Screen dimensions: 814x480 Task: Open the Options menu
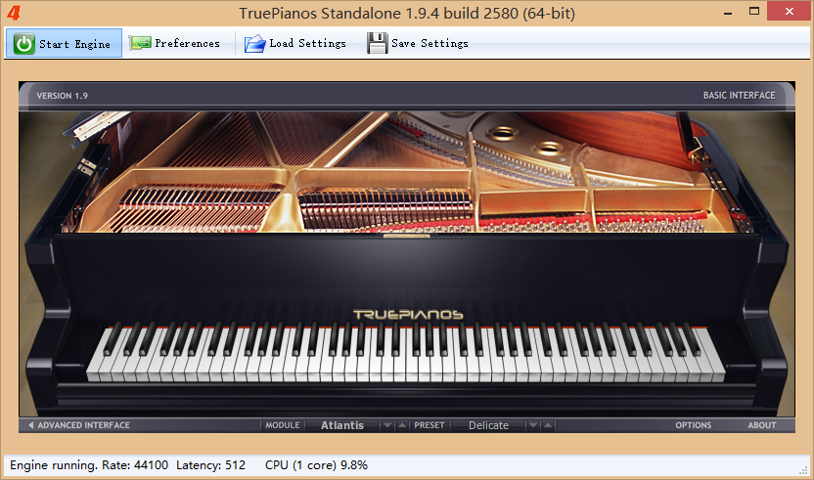click(x=693, y=425)
